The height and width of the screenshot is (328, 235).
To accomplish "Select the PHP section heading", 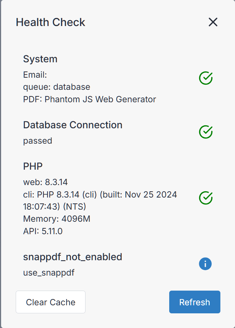I will click(x=33, y=166).
